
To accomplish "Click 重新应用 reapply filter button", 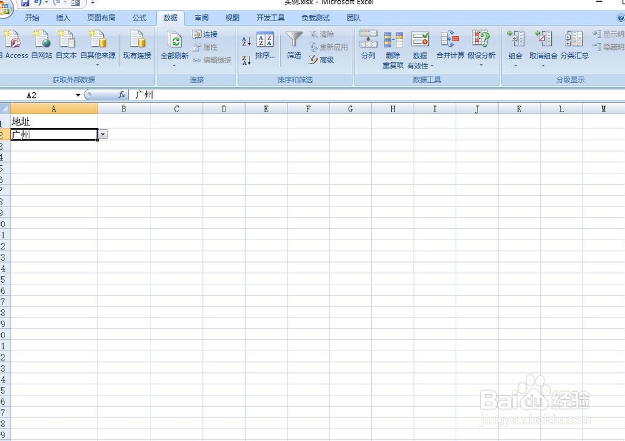I will pyautogui.click(x=329, y=47).
